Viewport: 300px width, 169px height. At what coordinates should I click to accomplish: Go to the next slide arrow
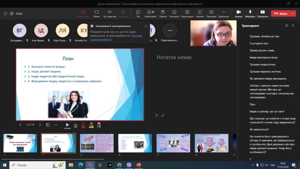point(40,125)
